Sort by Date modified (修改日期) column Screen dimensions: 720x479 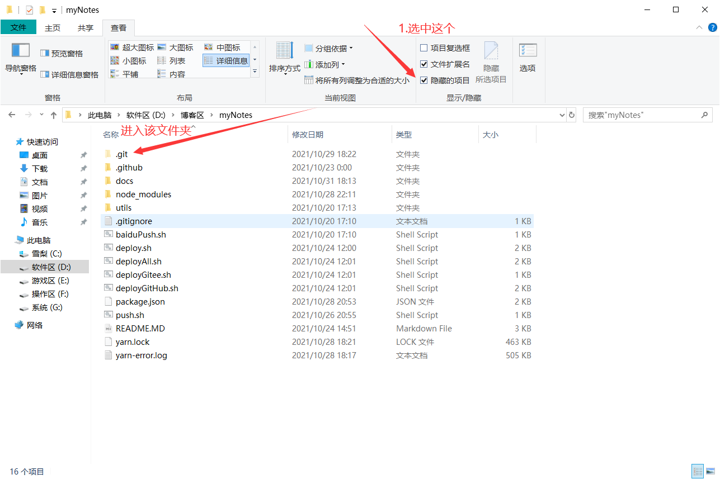(308, 135)
